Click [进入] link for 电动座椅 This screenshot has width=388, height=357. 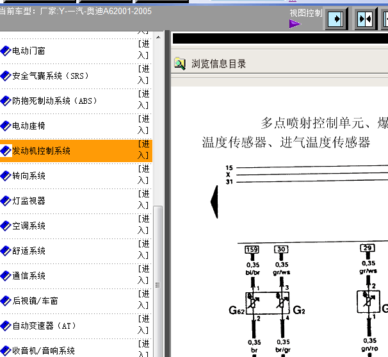[143, 125]
